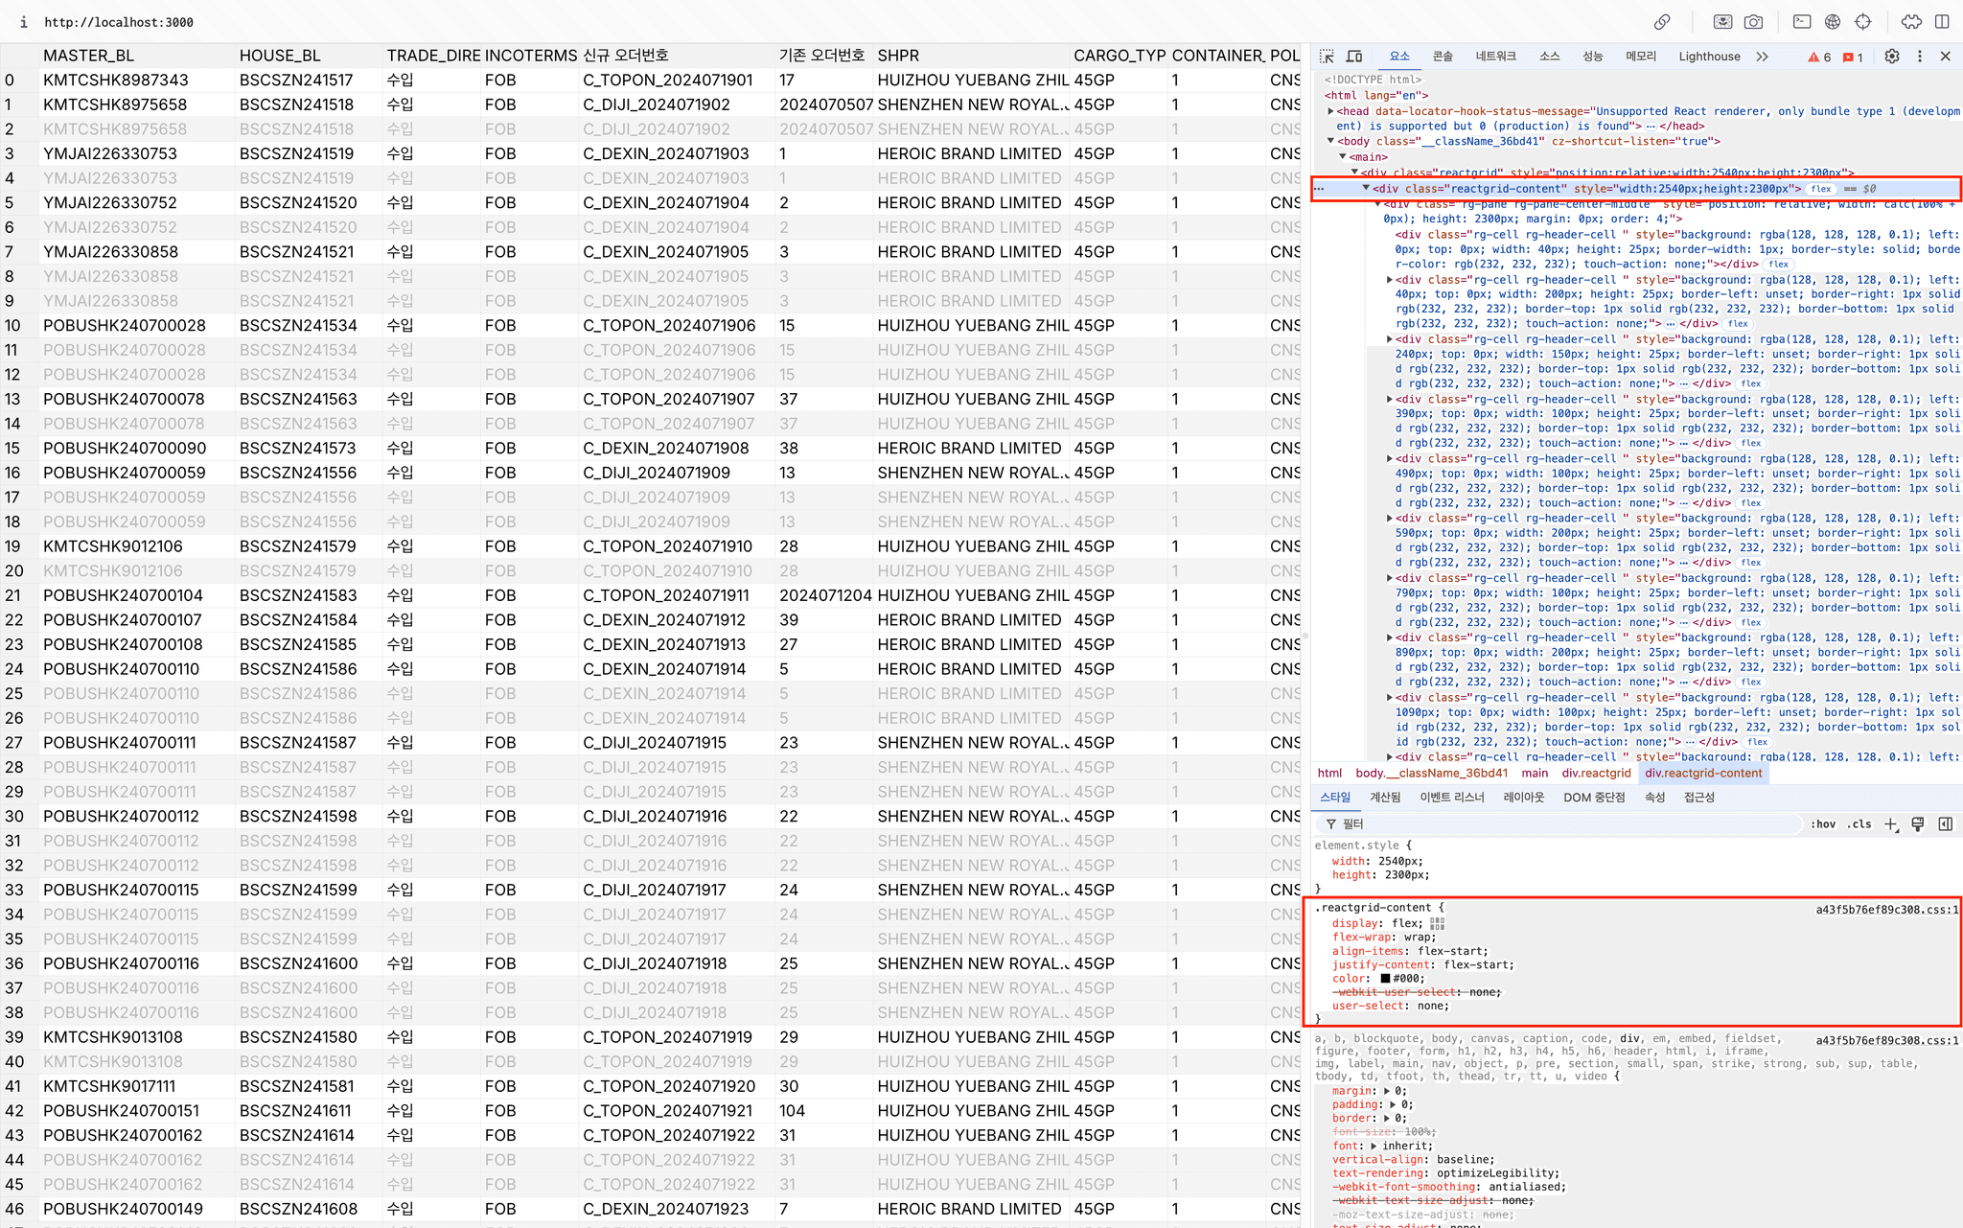Screen dimensions: 1963x1228
Task: Open the 계산됨 (Computed) styles tab
Action: [1384, 798]
